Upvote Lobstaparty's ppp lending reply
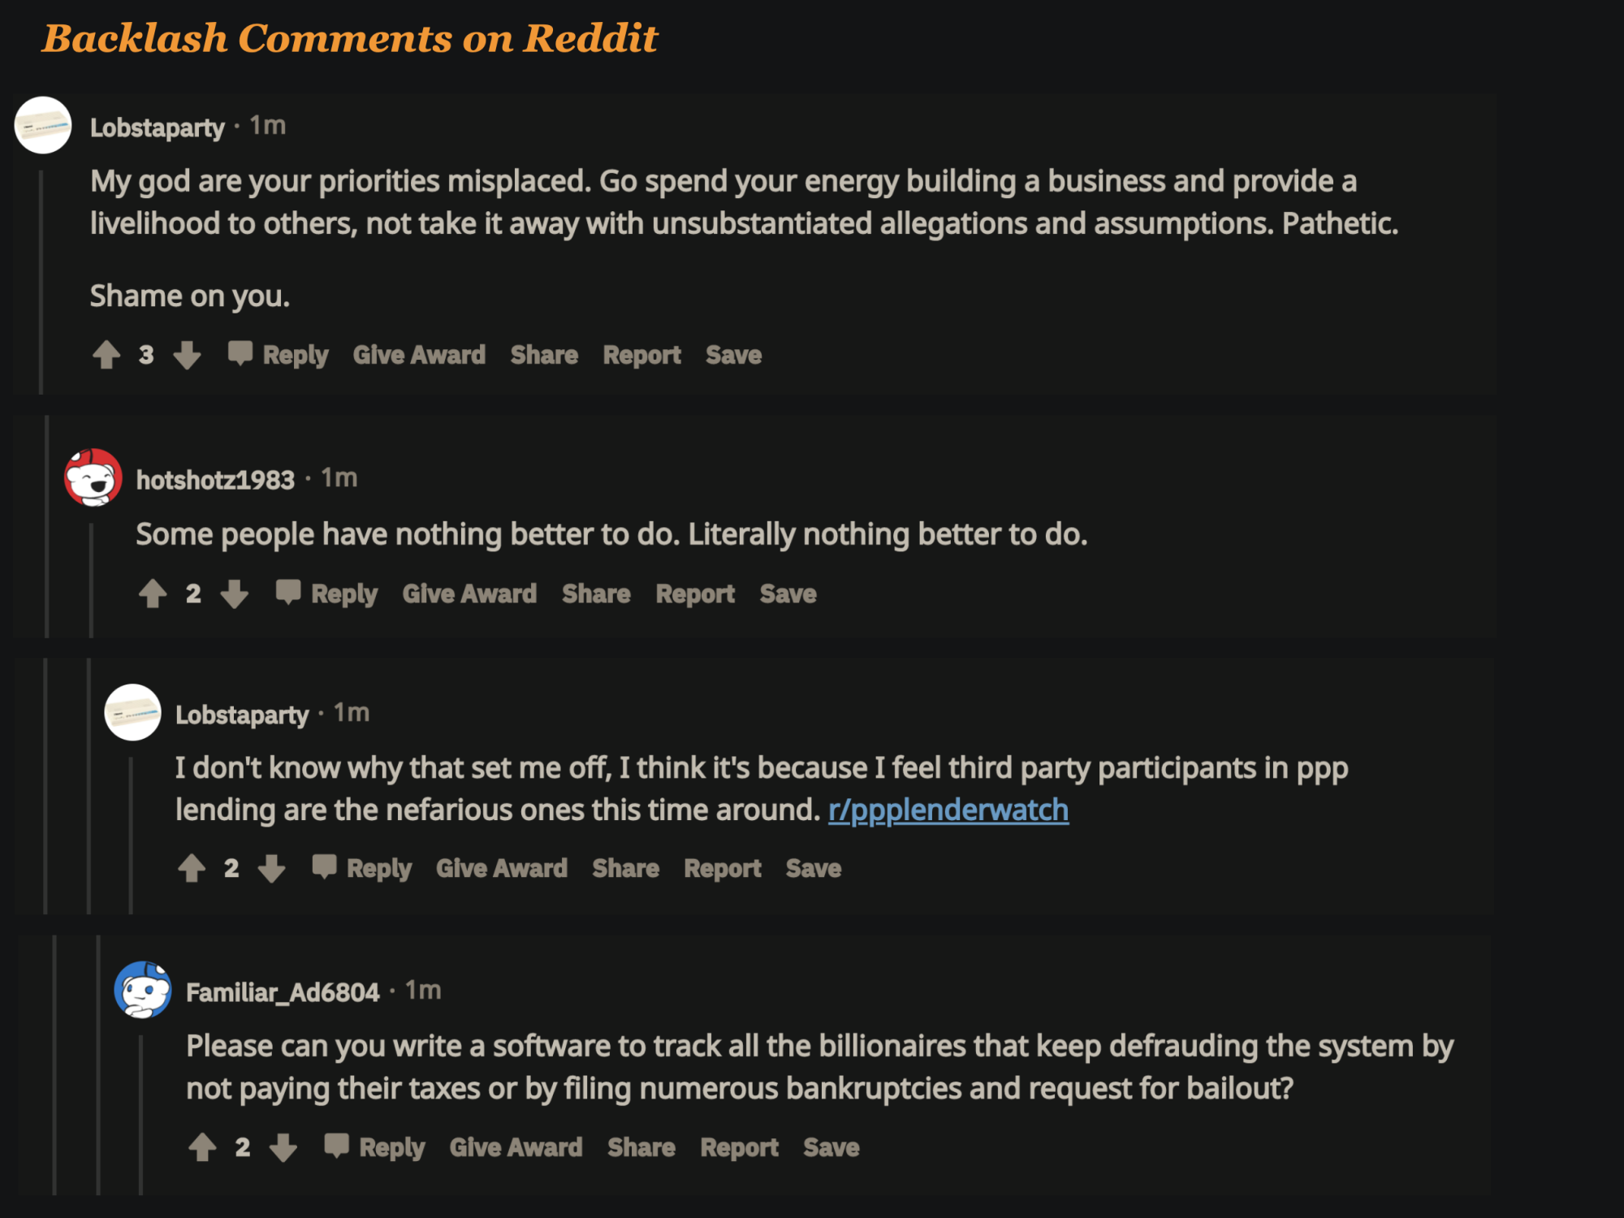The image size is (1624, 1218). pyautogui.click(x=192, y=868)
